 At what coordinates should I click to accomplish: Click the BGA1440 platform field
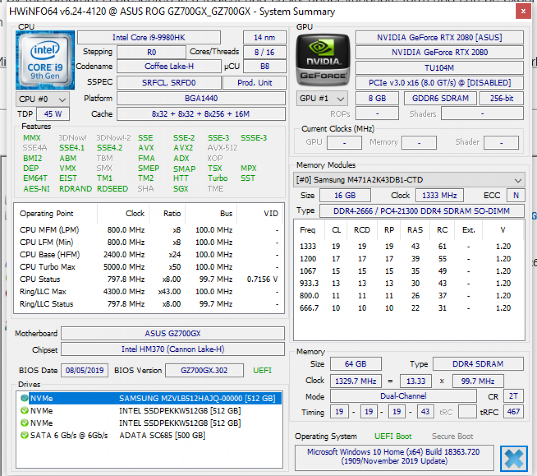click(x=201, y=99)
